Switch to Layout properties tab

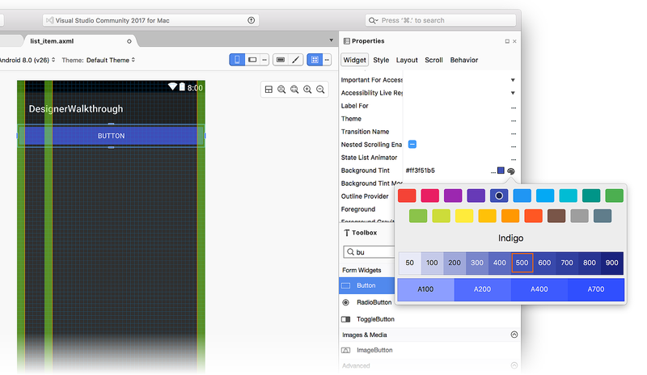pyautogui.click(x=407, y=60)
